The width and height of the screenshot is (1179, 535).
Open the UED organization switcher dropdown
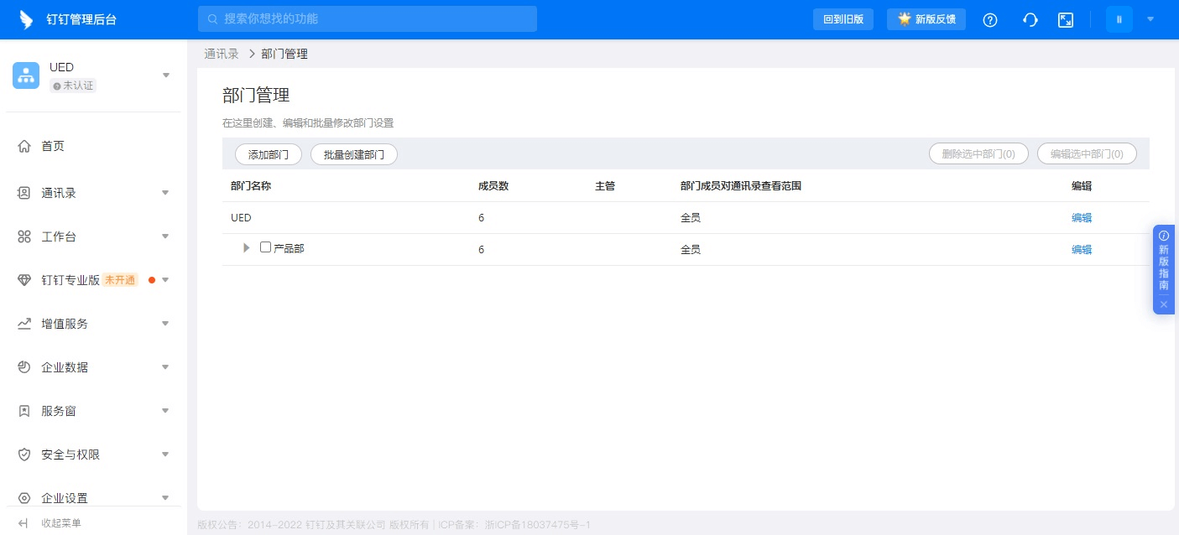(166, 75)
